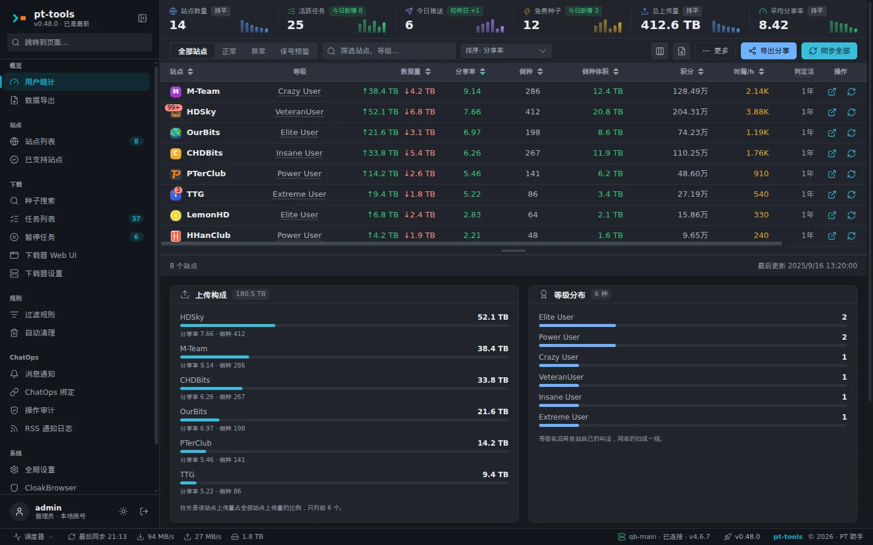Click the TTG site logo with badge
This screenshot has height=545, width=873.
[176, 194]
